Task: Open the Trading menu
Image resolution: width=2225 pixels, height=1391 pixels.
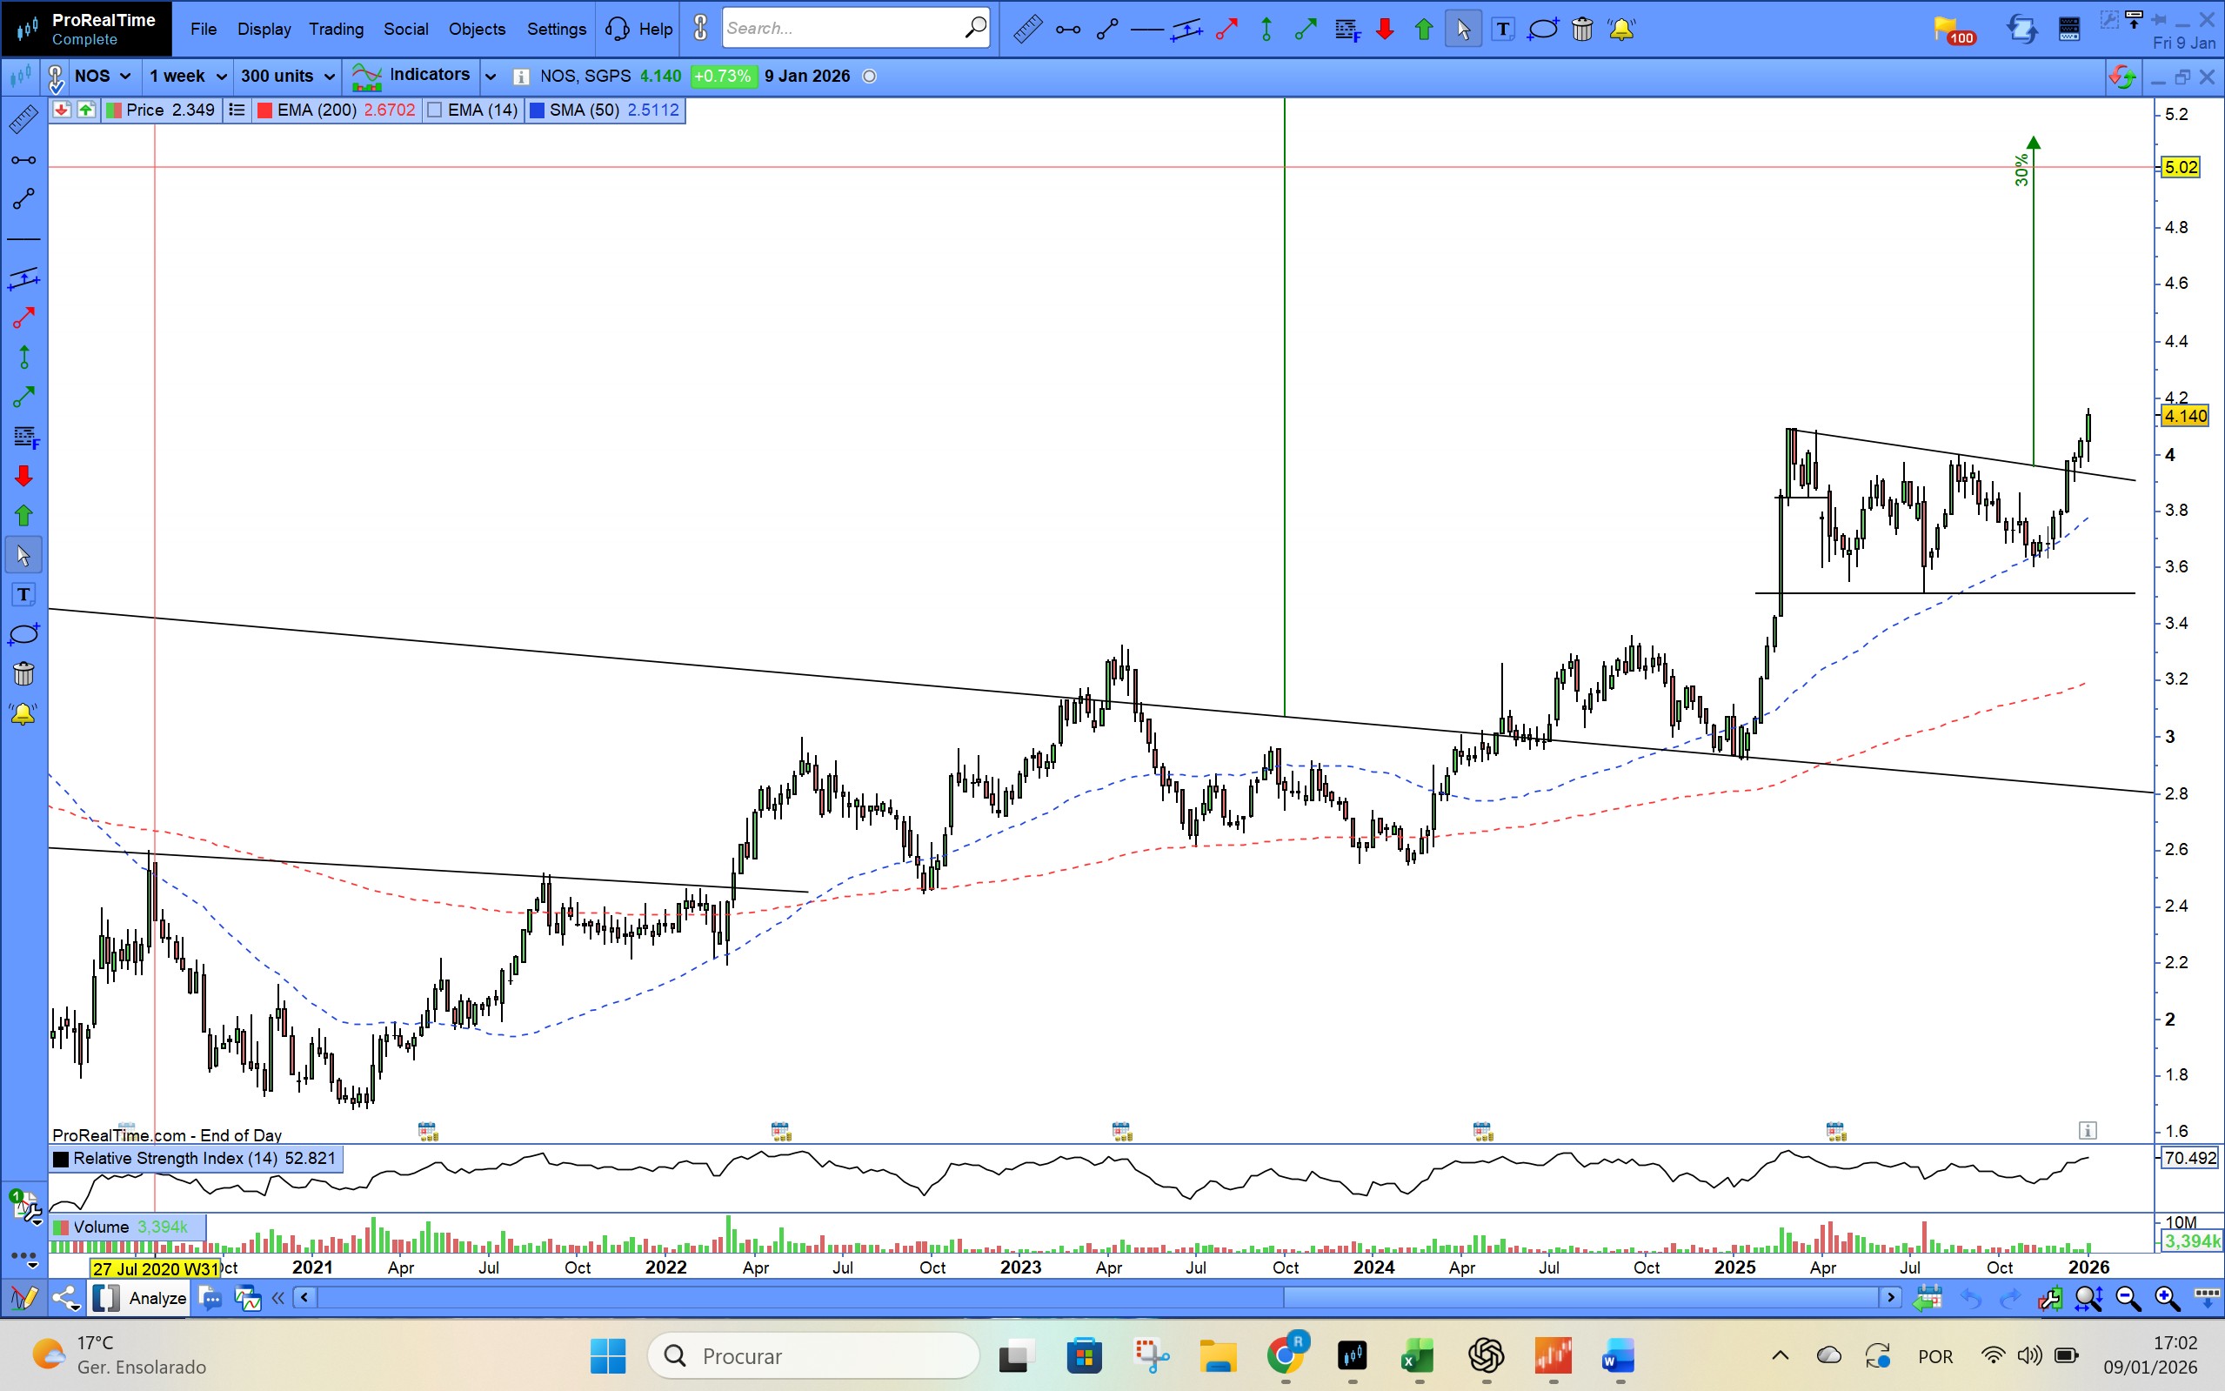Action: coord(336,30)
